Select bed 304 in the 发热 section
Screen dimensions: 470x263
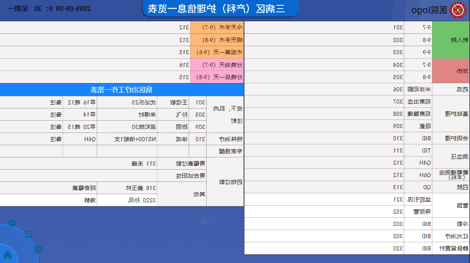click(x=398, y=64)
